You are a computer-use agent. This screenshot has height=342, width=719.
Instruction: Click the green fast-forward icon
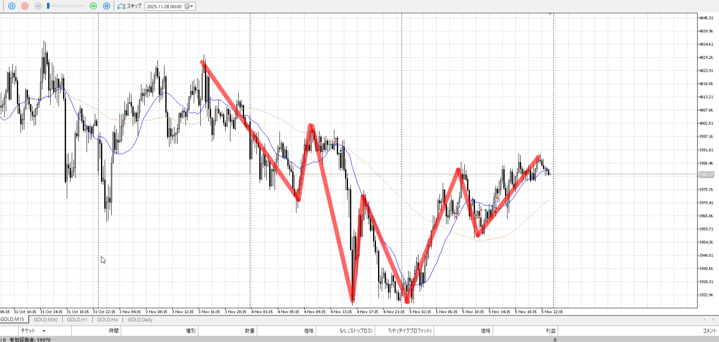click(94, 6)
